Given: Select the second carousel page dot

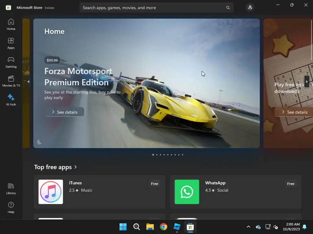Looking at the screenshot, I should click(157, 154).
